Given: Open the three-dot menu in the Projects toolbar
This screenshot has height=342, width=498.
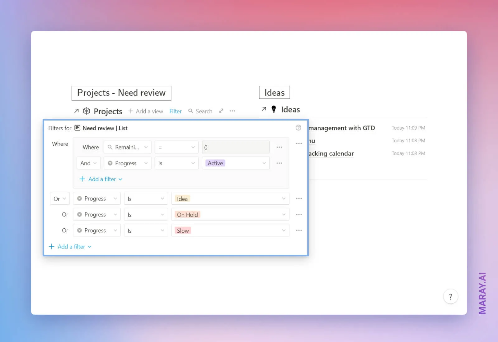Looking at the screenshot, I should coord(232,111).
